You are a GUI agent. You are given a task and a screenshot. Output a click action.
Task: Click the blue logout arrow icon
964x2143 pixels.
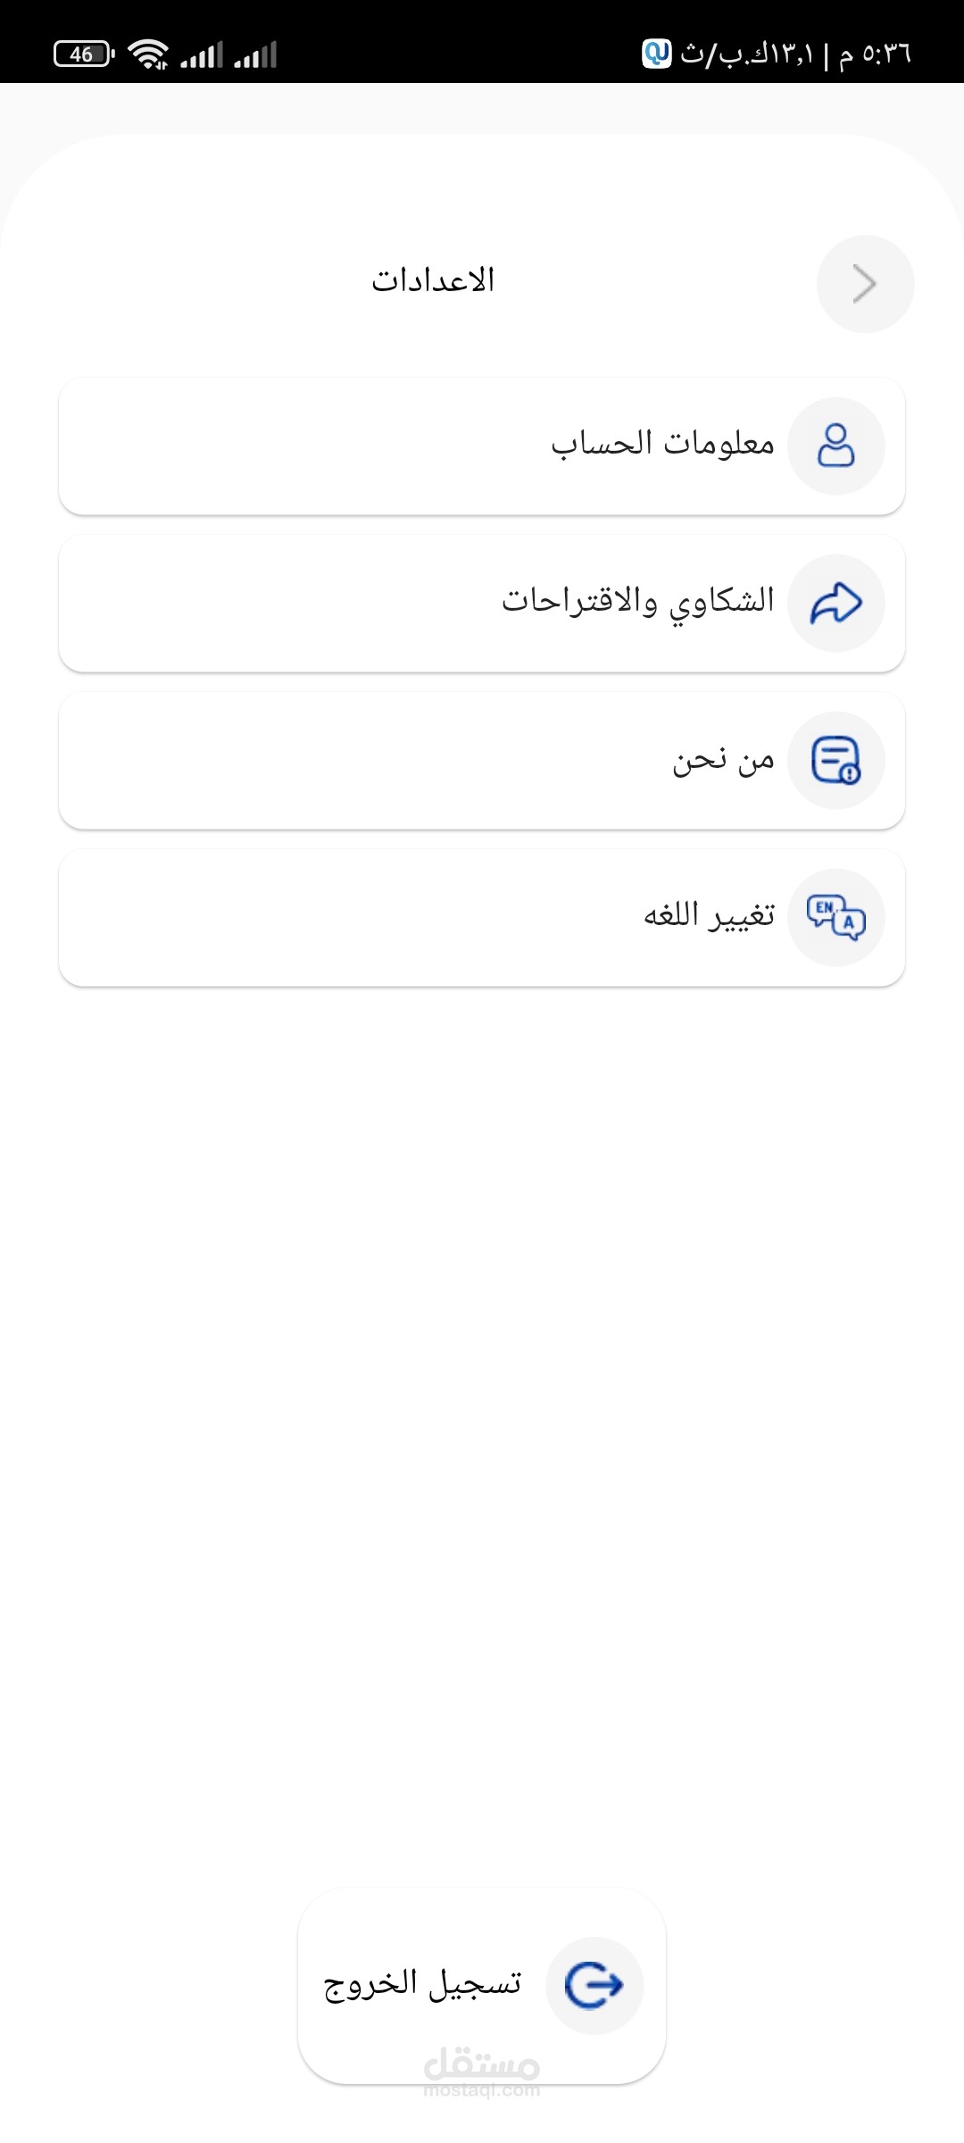tap(594, 1985)
